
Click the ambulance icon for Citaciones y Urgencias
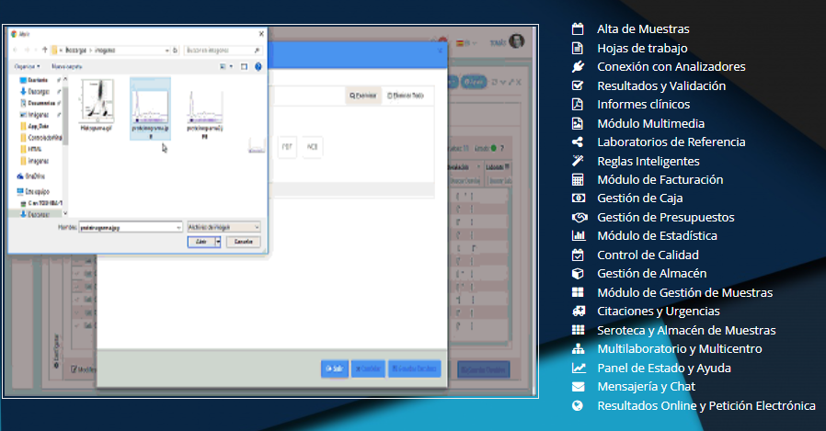(x=579, y=311)
